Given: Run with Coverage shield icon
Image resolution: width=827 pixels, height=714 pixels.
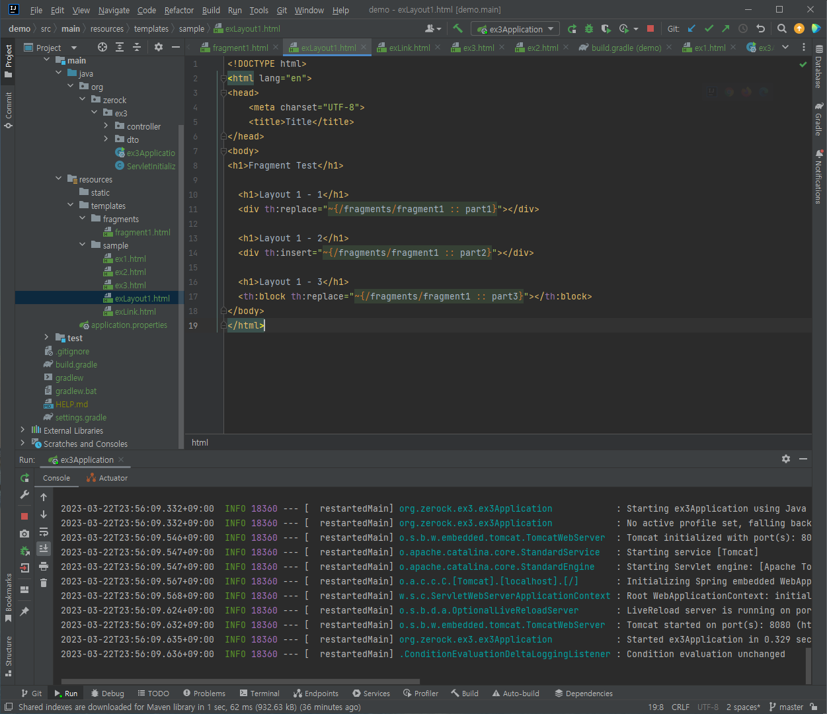Looking at the screenshot, I should point(606,28).
